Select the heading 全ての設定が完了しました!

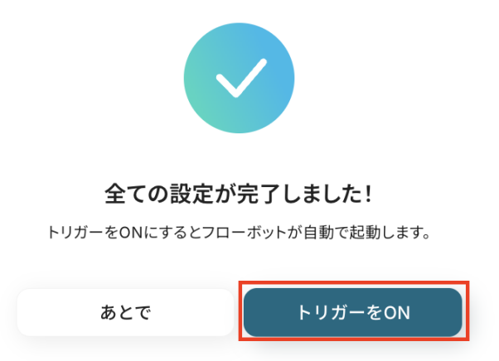[239, 193]
